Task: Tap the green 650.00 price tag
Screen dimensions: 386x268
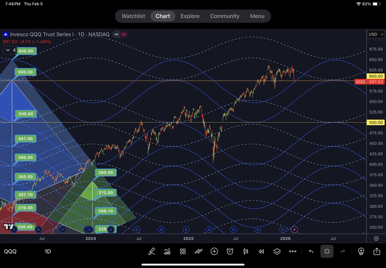Action: tap(26, 51)
